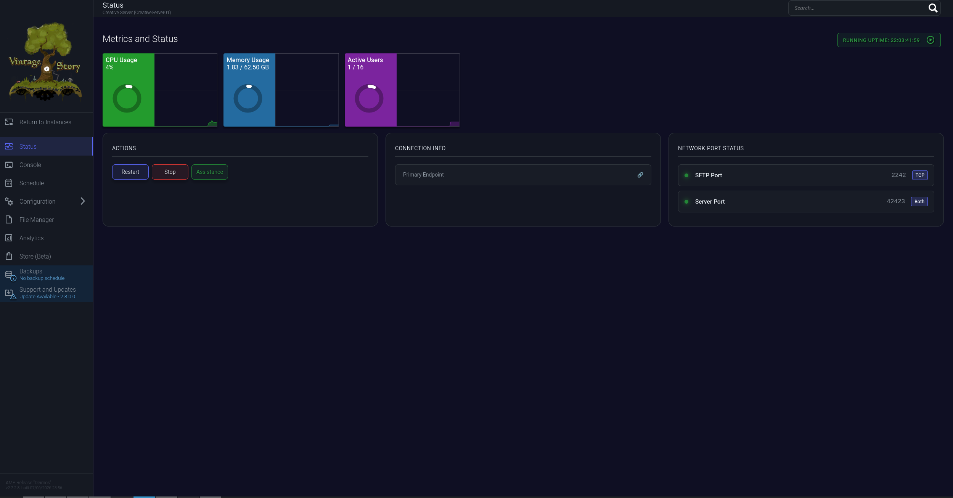The width and height of the screenshot is (953, 498).
Task: Click the uptime play circle icon
Action: coord(931,40)
